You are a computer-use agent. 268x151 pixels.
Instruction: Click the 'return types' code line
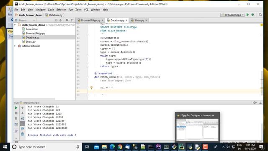pyautogui.click(x=109, y=66)
